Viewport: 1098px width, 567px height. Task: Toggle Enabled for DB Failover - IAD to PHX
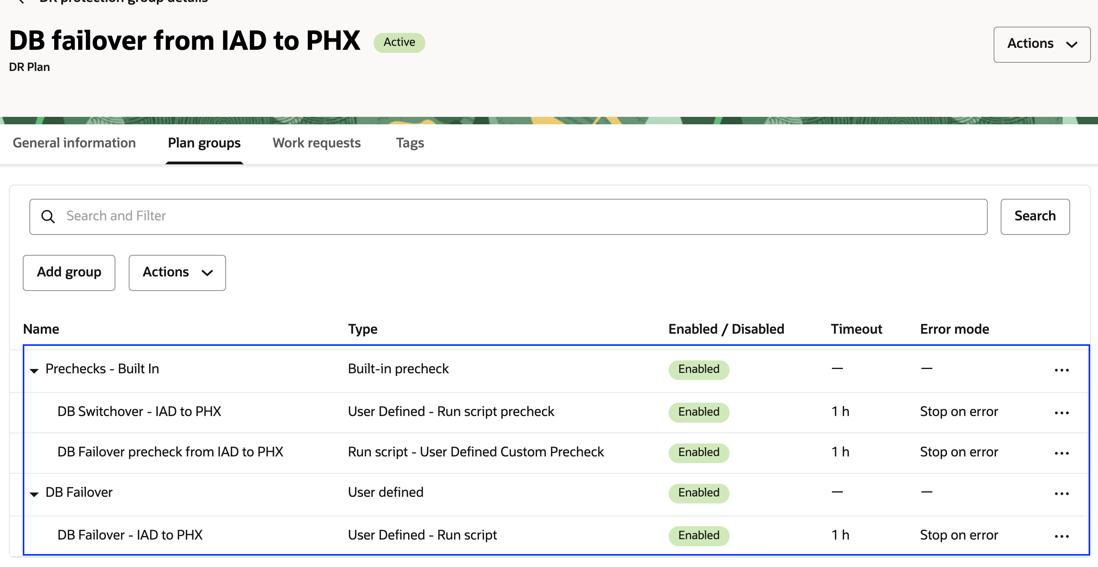point(698,536)
